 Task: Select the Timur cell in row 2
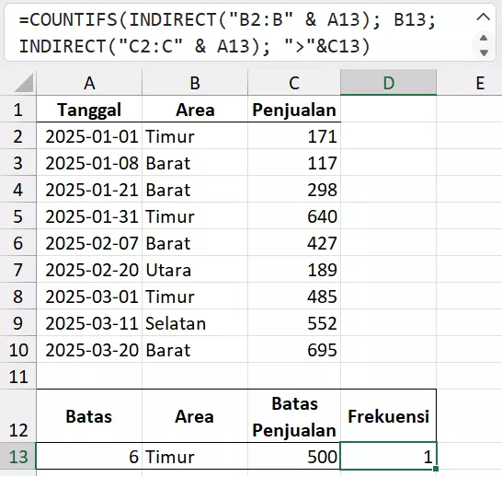pos(195,136)
